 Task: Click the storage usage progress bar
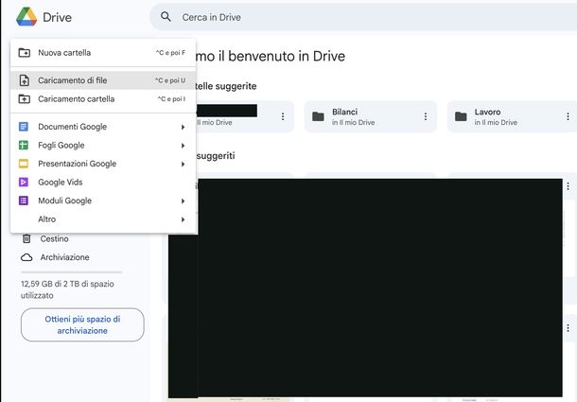71,272
